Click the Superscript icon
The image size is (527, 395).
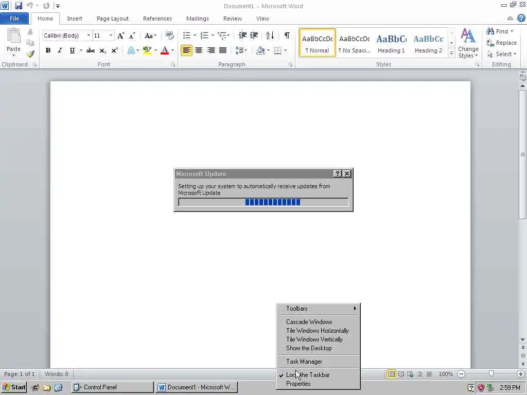tap(115, 50)
